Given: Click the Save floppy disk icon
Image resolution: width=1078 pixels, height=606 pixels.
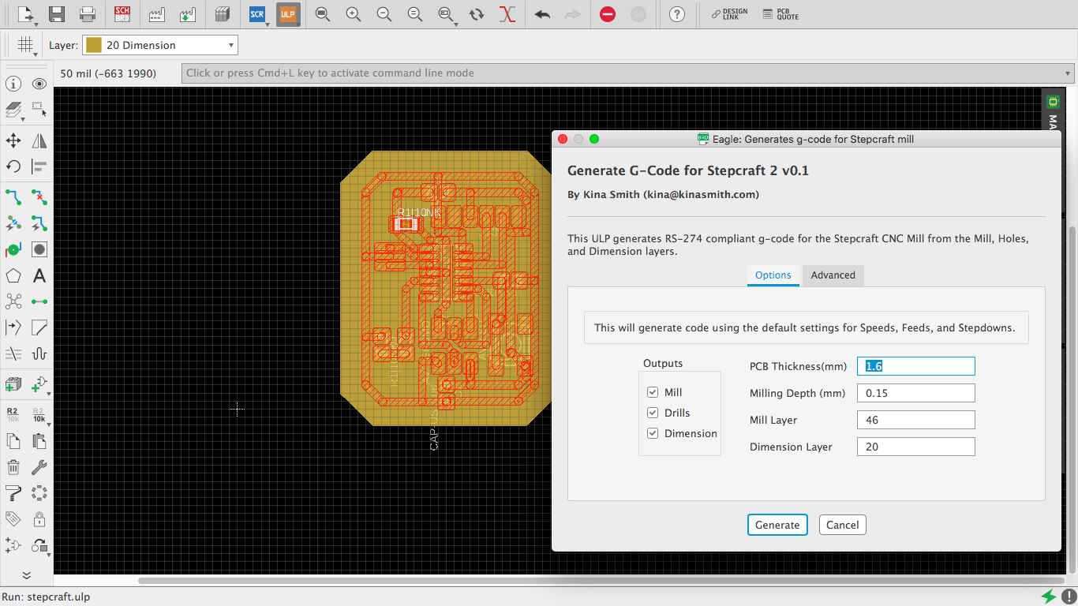Looking at the screenshot, I should (56, 14).
